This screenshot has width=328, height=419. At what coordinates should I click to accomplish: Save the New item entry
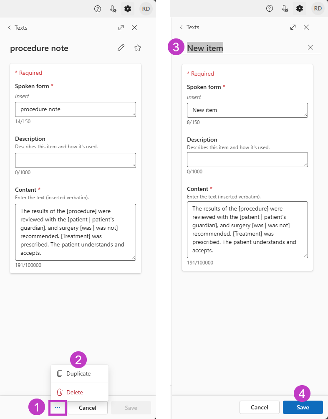pos(303,407)
